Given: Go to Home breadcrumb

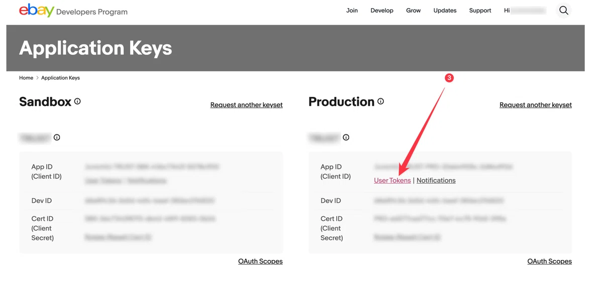Looking at the screenshot, I should click(x=26, y=78).
